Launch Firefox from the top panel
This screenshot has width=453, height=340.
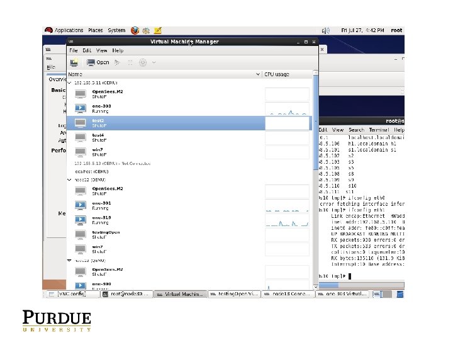point(135,30)
